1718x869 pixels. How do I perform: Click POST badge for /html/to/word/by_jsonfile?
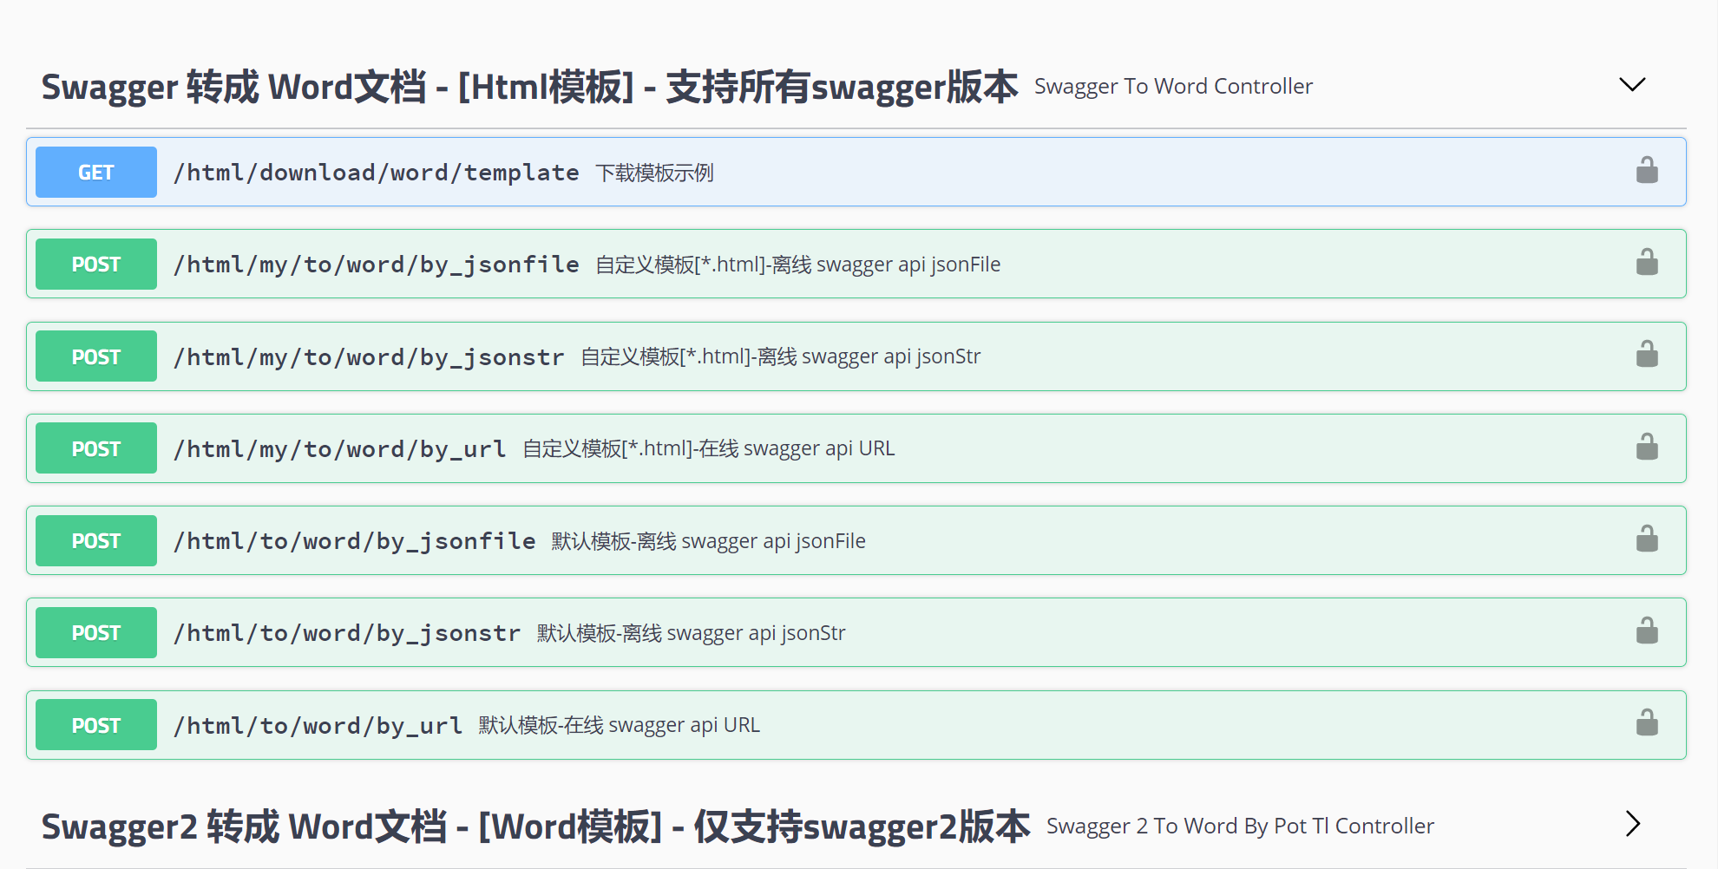(x=96, y=540)
